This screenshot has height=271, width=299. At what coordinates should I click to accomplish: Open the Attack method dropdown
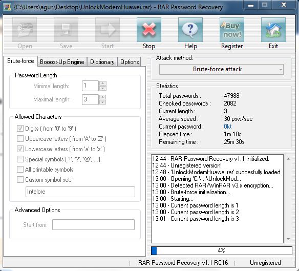pos(221,69)
